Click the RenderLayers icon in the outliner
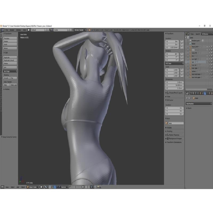213x213 pixels. (190, 40)
